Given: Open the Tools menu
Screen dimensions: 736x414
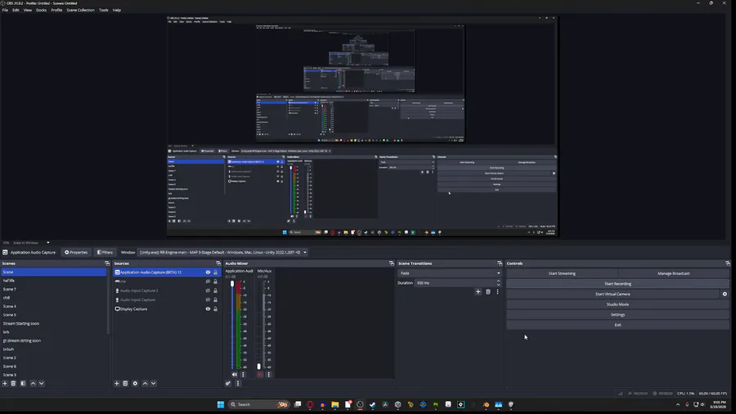Looking at the screenshot, I should (104, 10).
